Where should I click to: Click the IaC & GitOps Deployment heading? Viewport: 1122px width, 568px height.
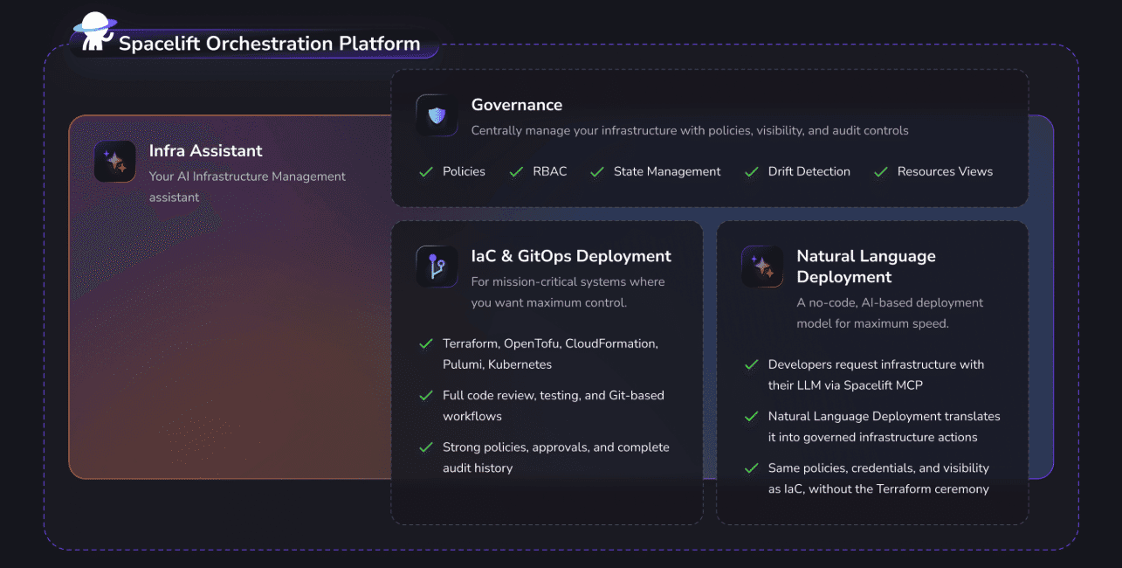point(571,256)
